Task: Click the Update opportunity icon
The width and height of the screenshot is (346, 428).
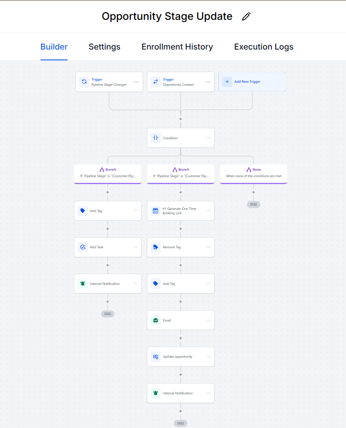Action: (156, 357)
